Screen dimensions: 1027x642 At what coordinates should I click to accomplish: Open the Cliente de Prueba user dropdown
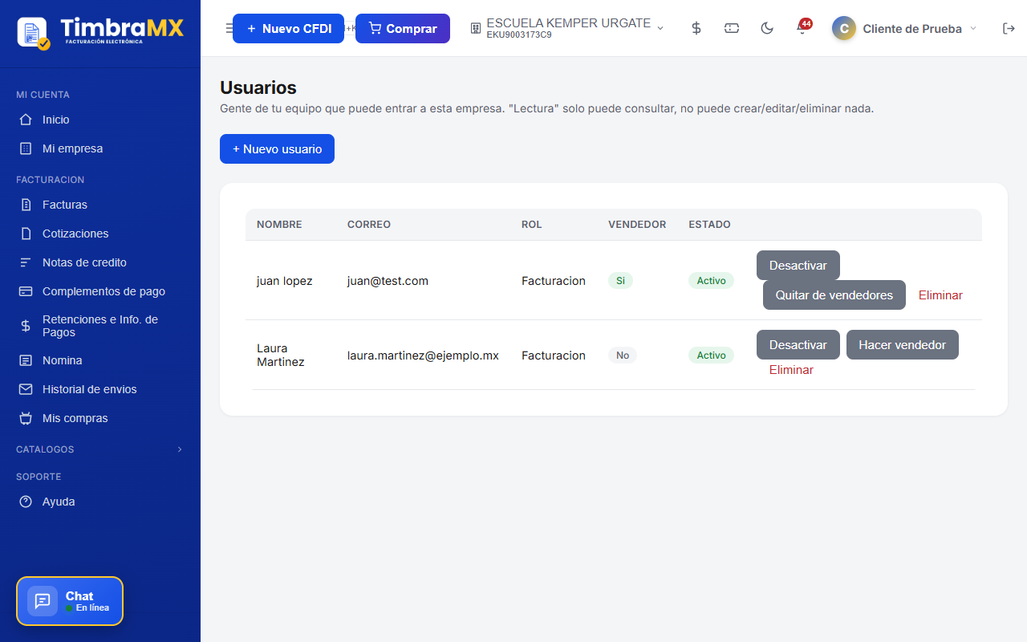pos(904,28)
